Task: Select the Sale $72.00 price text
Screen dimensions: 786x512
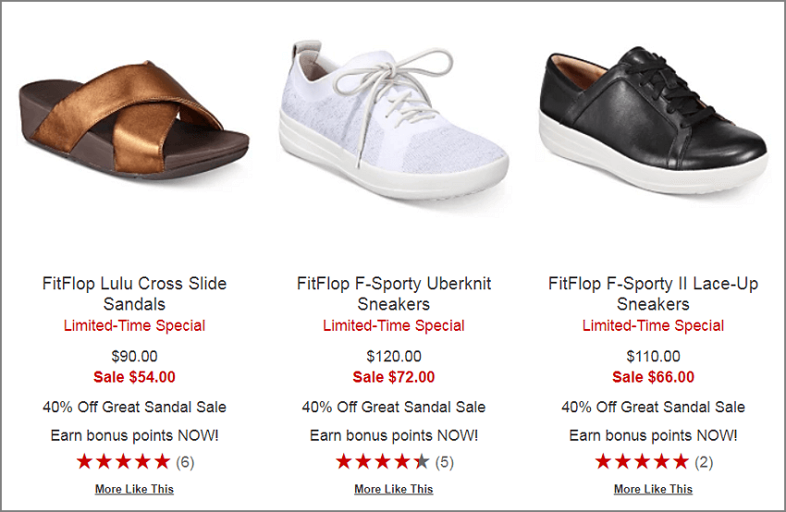Action: (394, 377)
